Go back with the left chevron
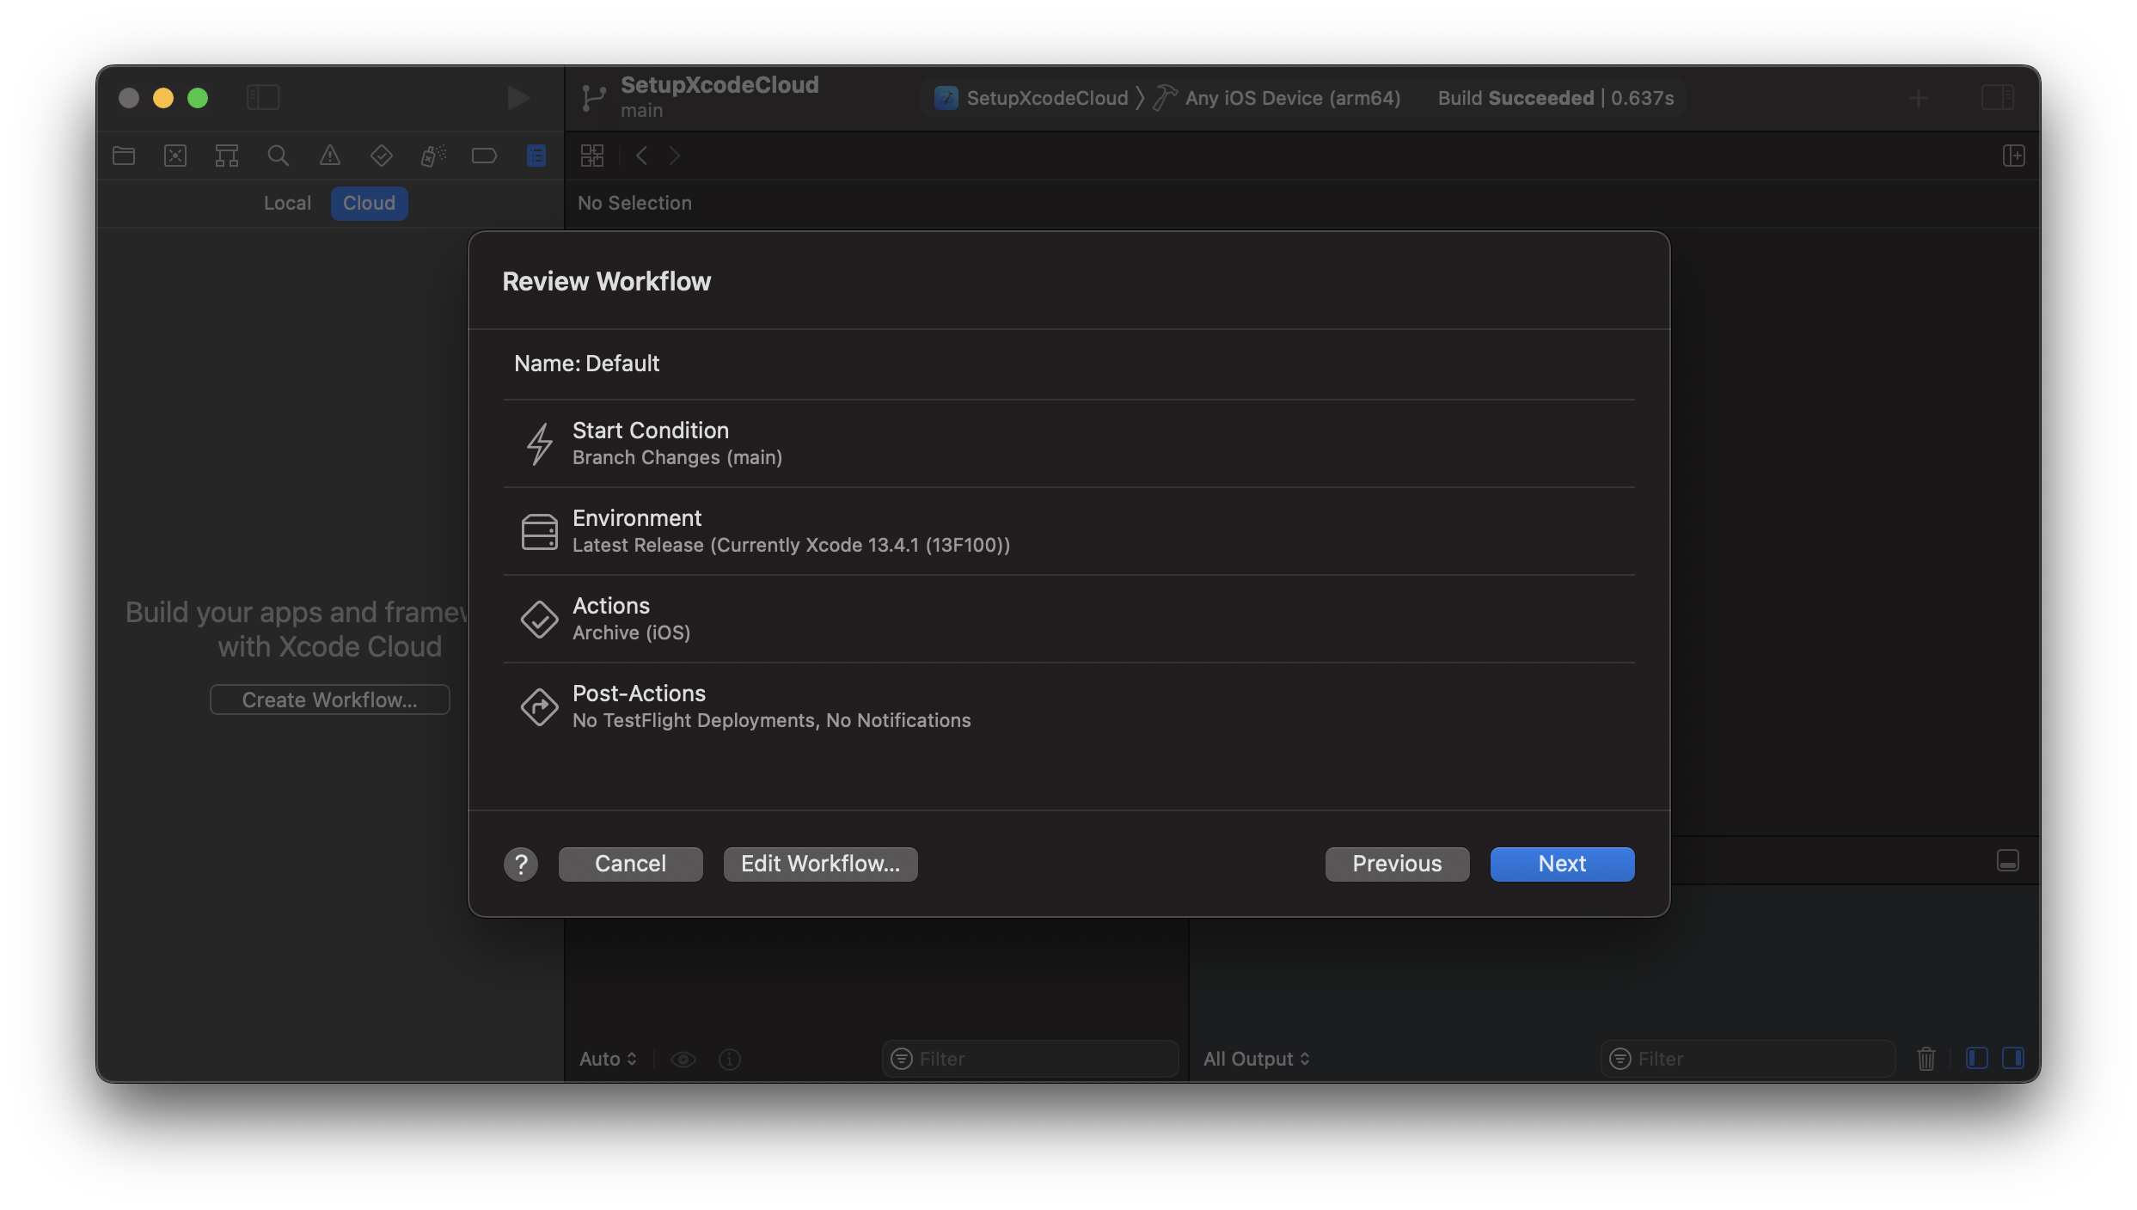Viewport: 2137px width, 1210px height. pos(641,156)
